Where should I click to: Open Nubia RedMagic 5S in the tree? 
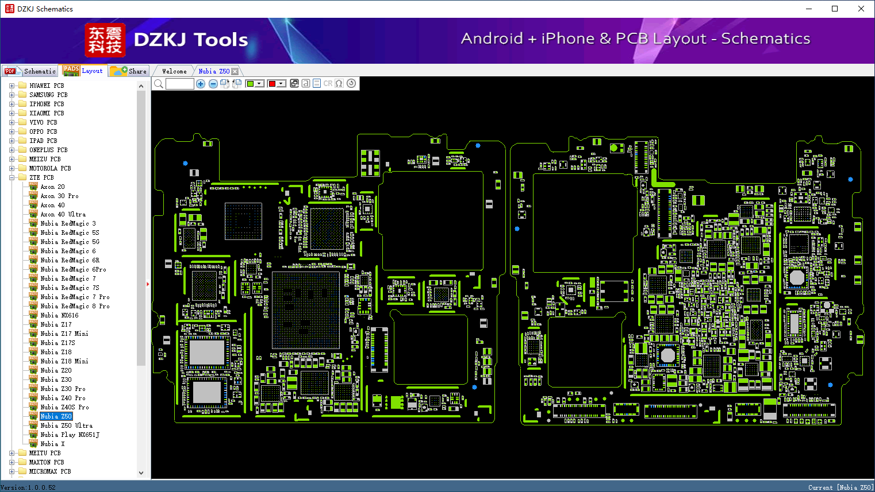(x=70, y=233)
